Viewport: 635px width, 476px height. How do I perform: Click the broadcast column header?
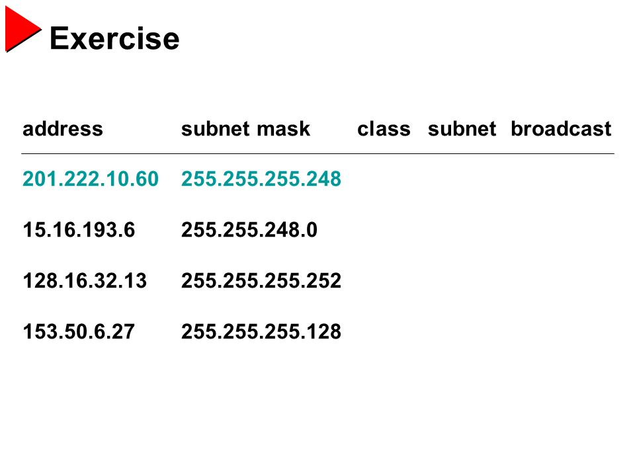coord(561,129)
